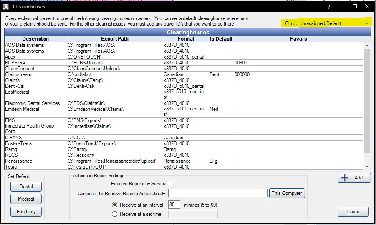The width and height of the screenshot is (376, 225).
Task: Select the EdsMedical row
Action: 184,95
